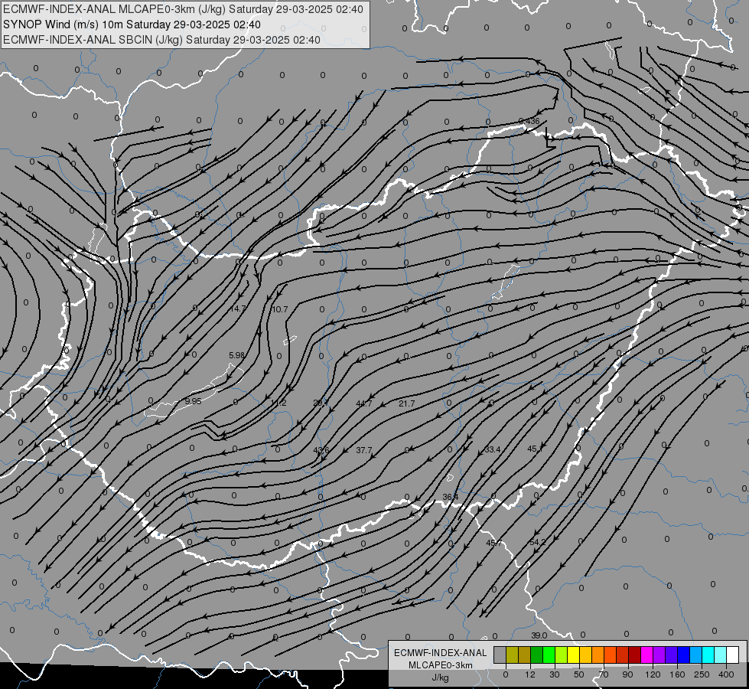
Task: Click the map value 5.98
Action: pos(237,355)
